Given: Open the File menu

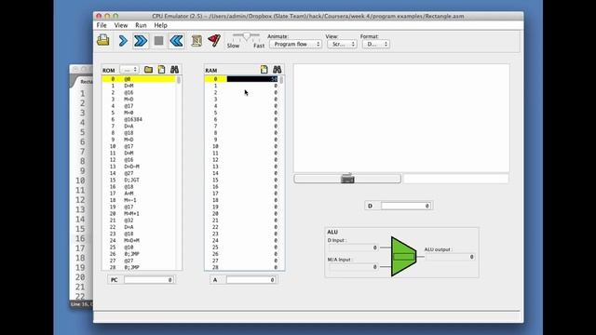Looking at the screenshot, I should click(102, 25).
